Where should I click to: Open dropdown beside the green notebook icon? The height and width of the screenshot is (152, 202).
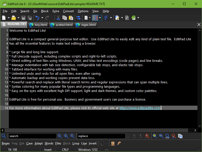138,18
